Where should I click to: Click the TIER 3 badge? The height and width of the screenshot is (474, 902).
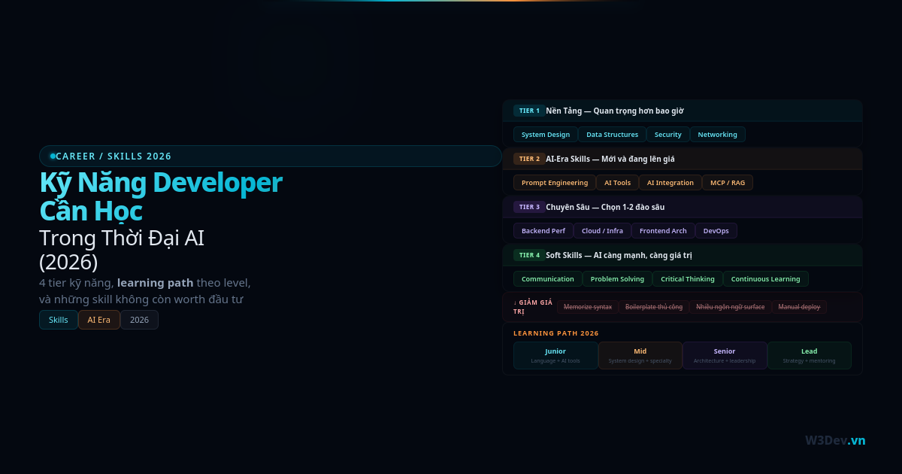[529, 207]
